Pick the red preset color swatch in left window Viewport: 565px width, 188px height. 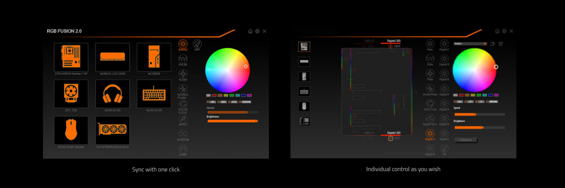point(214,95)
